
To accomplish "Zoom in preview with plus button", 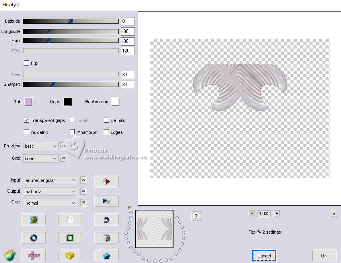I will pos(277,213).
